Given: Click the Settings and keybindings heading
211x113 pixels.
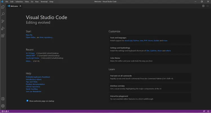Looking at the screenshot, I should click(x=120, y=48).
